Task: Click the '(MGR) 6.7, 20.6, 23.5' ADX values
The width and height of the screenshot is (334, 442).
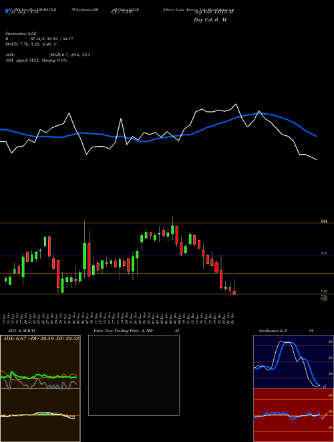Action: pos(69,55)
